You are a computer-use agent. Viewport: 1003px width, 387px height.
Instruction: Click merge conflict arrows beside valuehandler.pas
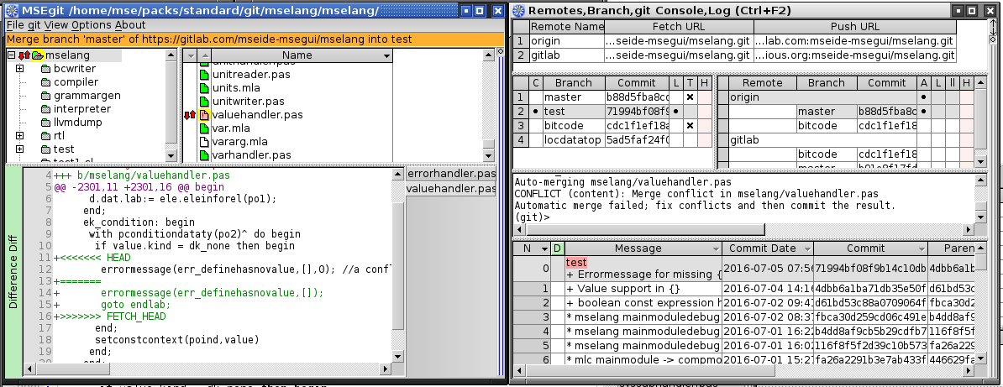(x=189, y=115)
